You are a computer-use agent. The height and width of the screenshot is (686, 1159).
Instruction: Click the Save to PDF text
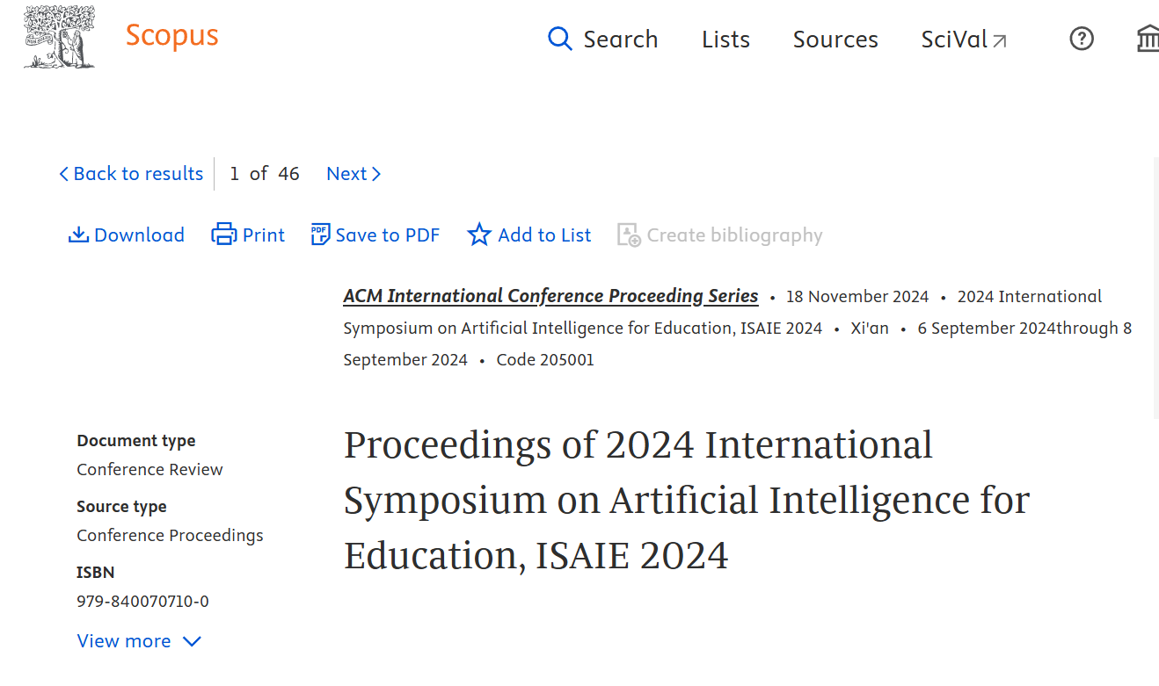pyautogui.click(x=388, y=235)
